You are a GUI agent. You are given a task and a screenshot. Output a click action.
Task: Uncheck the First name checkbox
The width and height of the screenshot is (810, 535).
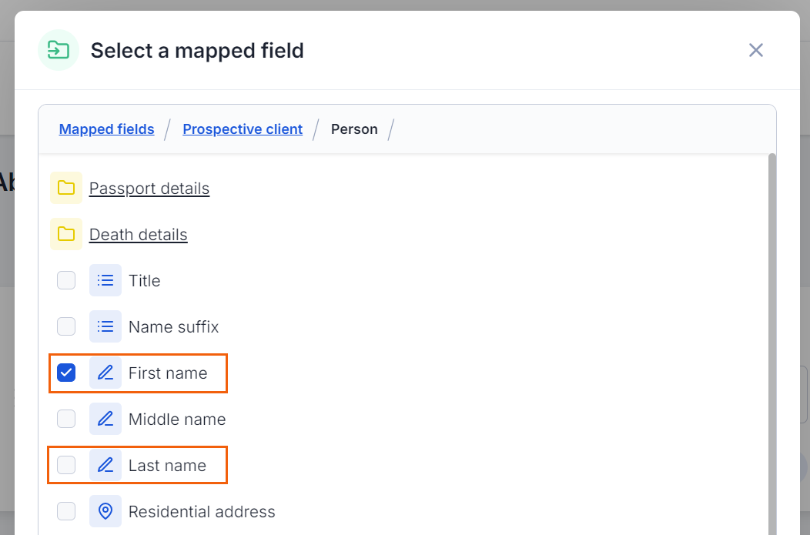[66, 373]
